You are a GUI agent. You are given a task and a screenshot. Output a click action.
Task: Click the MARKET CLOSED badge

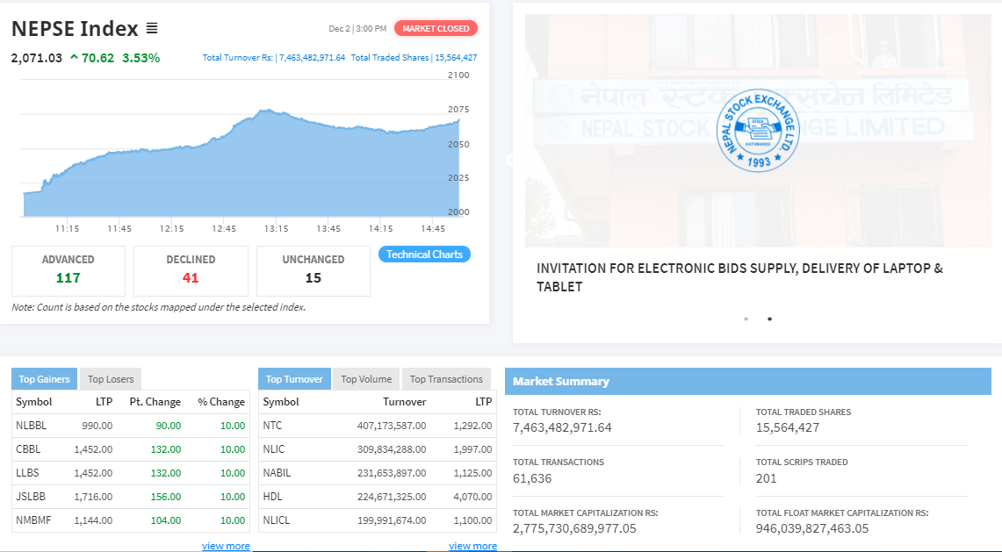point(436,28)
